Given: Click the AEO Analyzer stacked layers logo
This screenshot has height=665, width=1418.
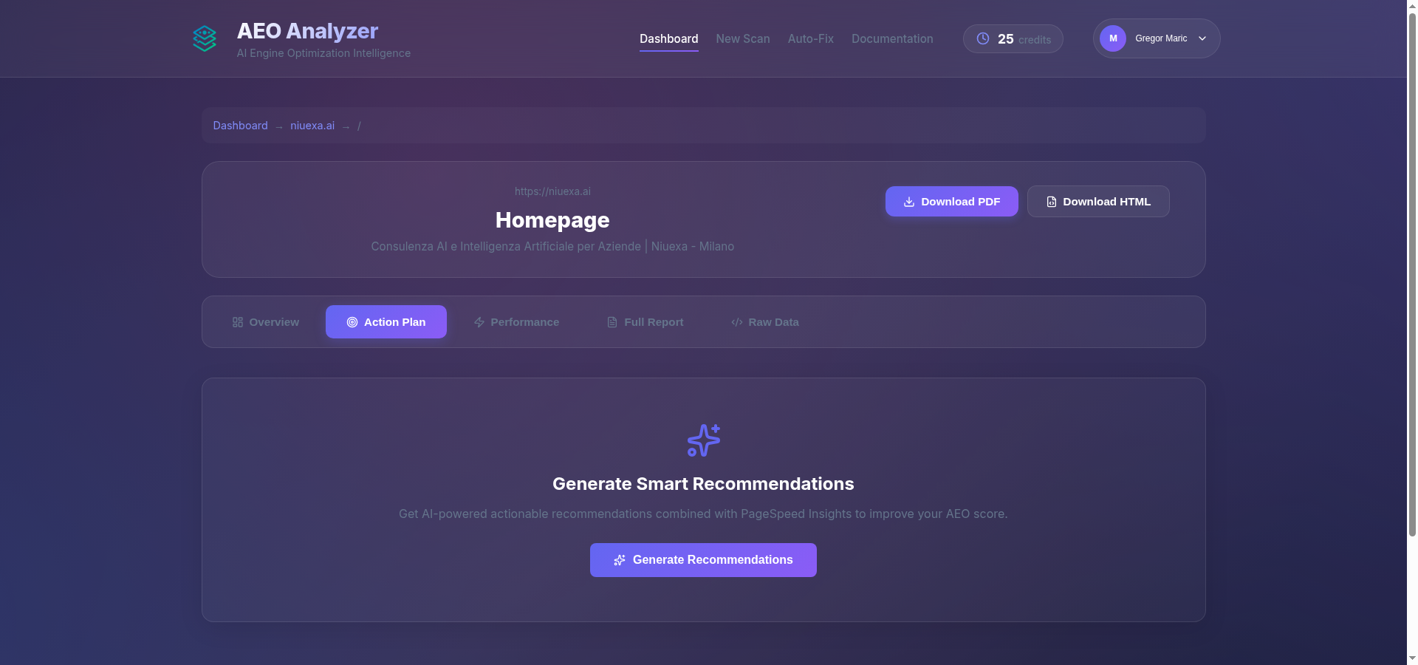Looking at the screenshot, I should click(205, 38).
